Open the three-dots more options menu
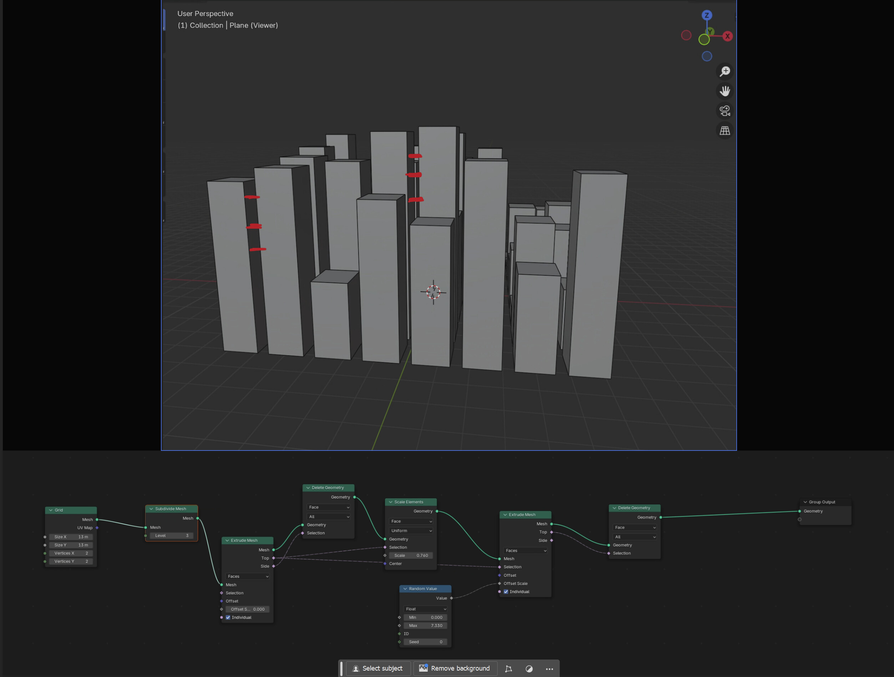894x677 pixels. [549, 669]
